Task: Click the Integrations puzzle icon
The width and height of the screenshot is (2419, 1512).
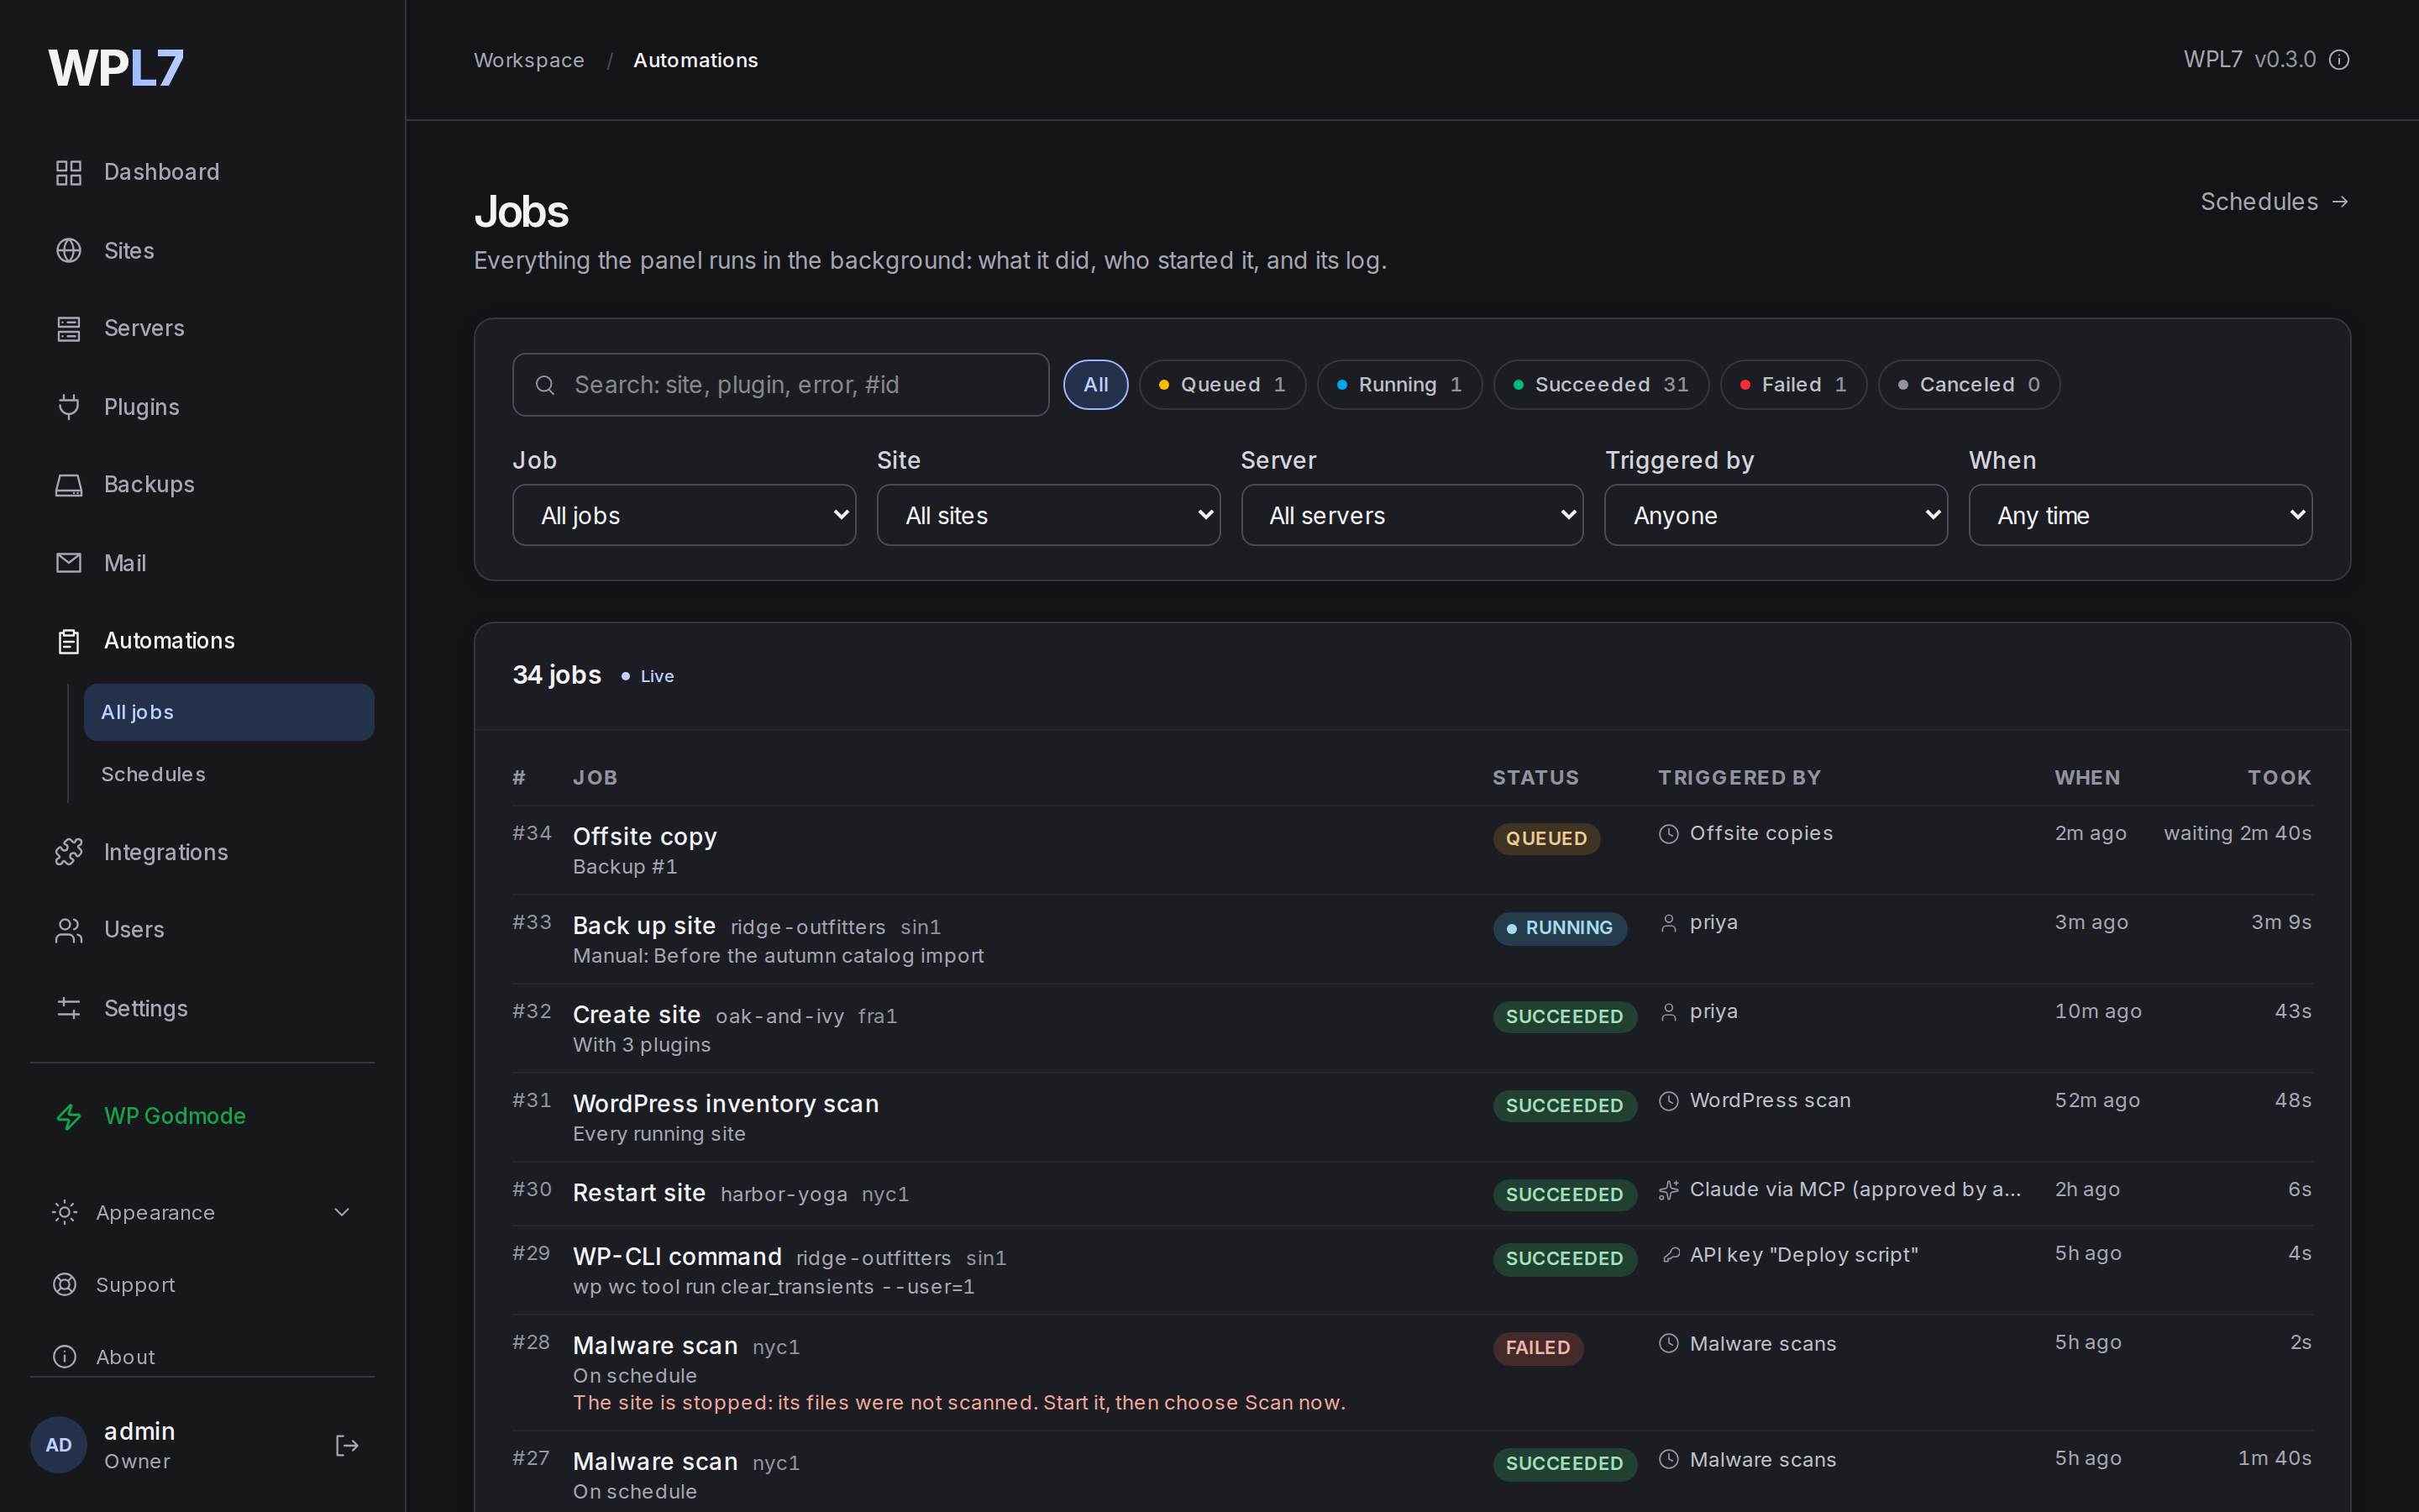Action: (x=68, y=852)
